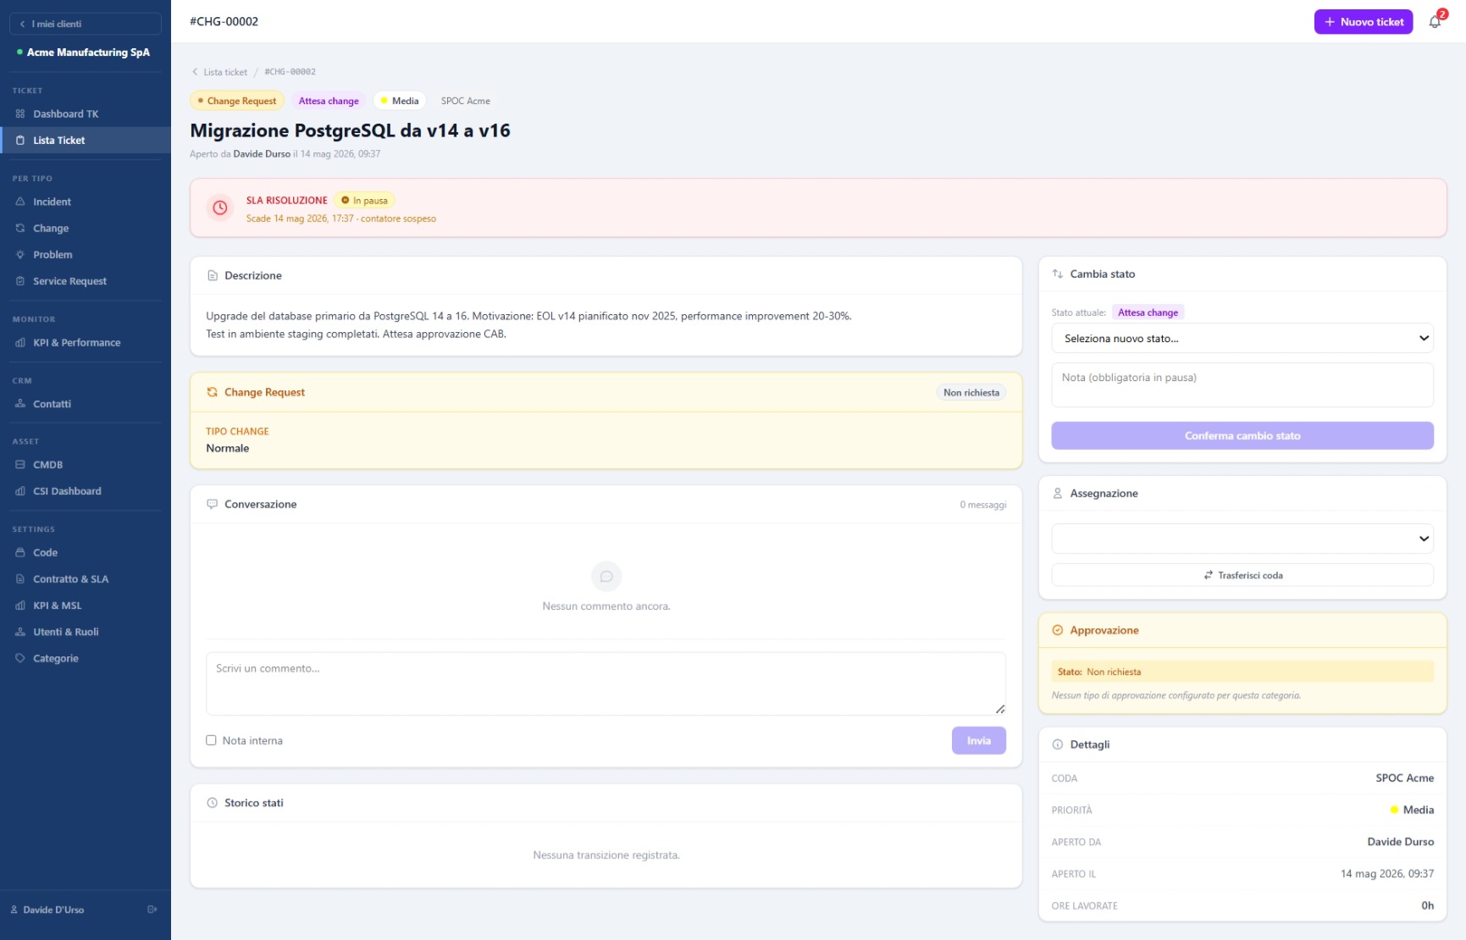This screenshot has width=1466, height=940.
Task: Click the Storico stati clock icon
Action: 213,803
